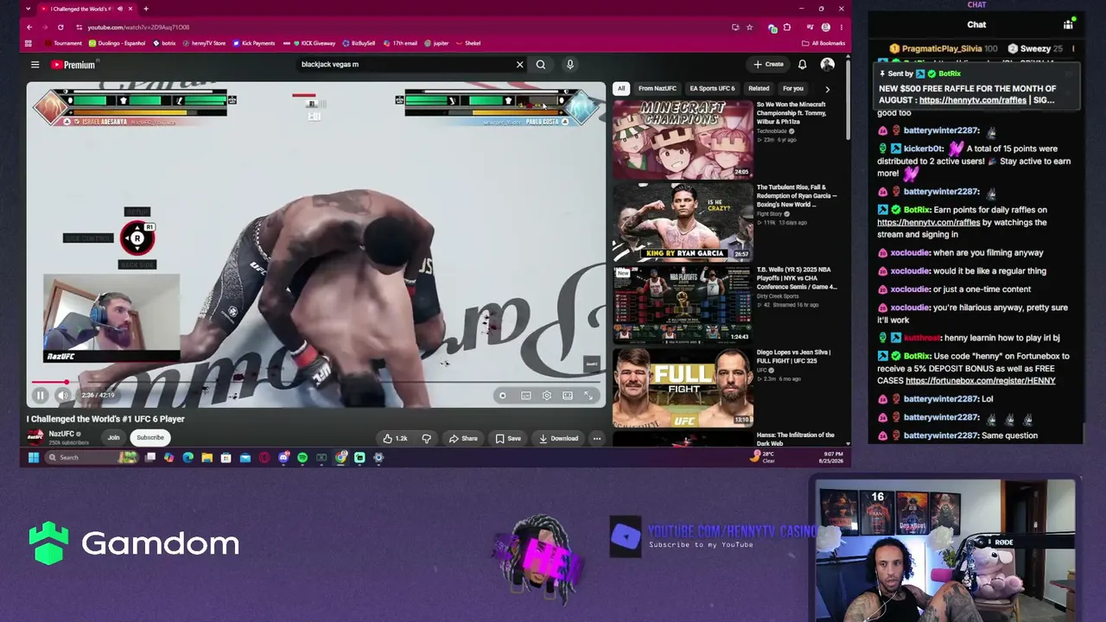The width and height of the screenshot is (1106, 622).
Task: Toggle autoplay in the video player
Action: point(503,396)
